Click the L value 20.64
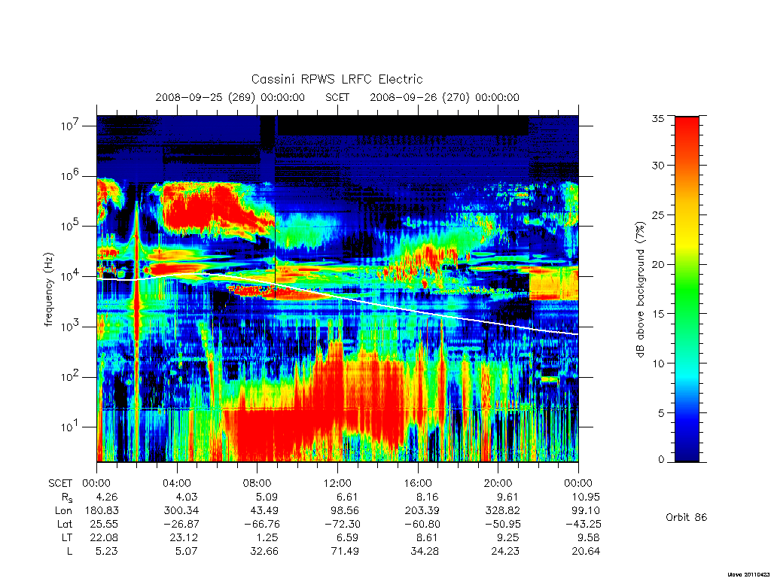Viewport: 771px width, 578px height. [x=586, y=551]
